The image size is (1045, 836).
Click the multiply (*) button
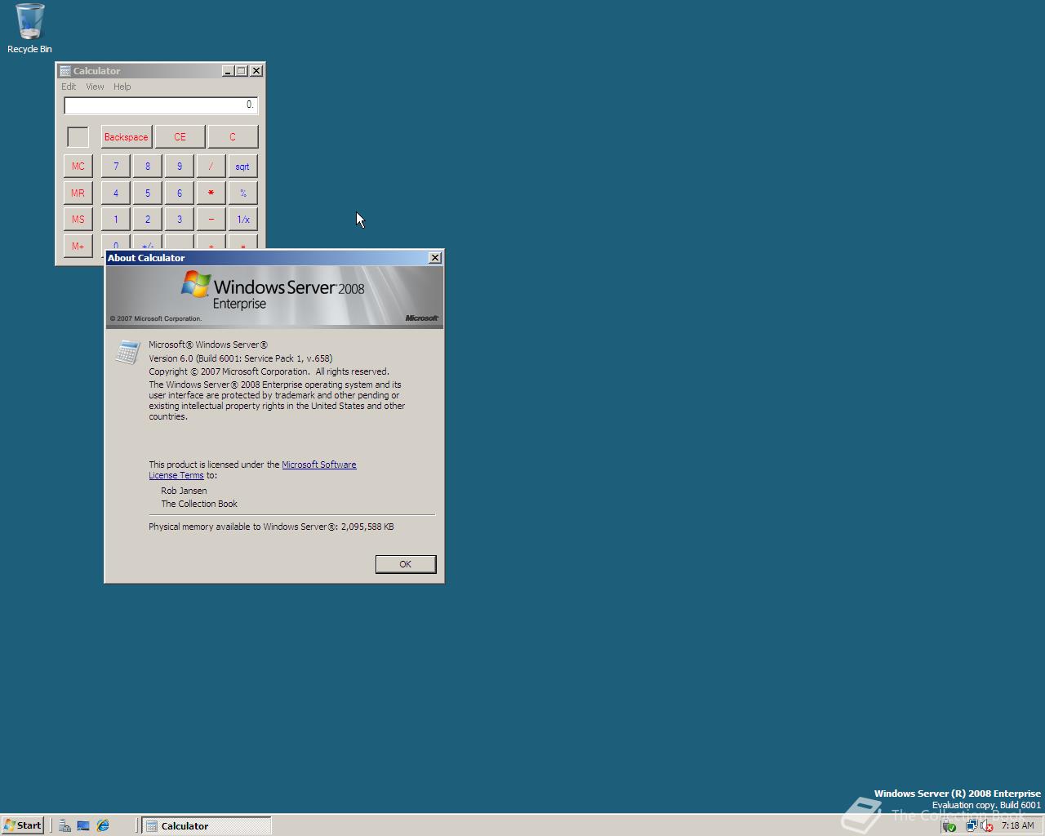(x=211, y=193)
